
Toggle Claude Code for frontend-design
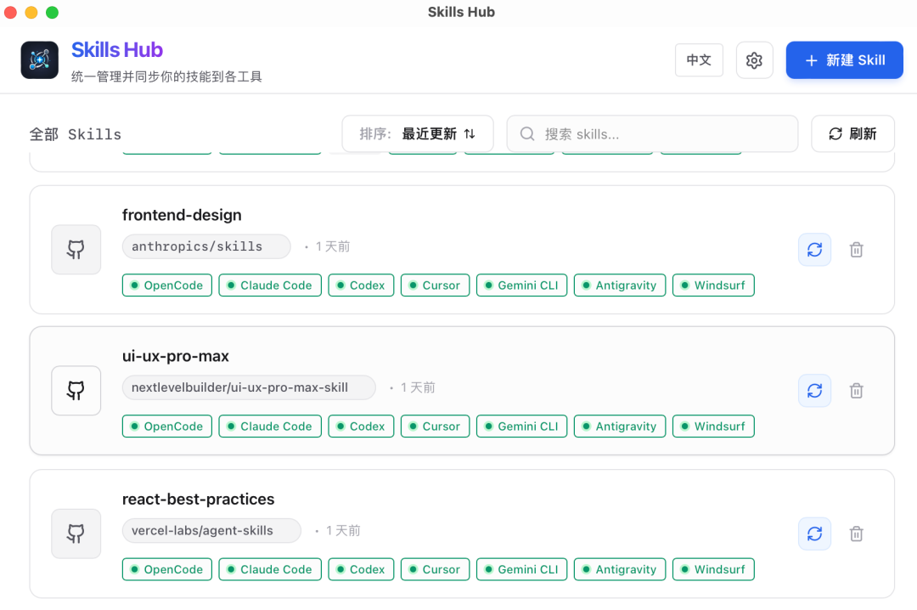click(x=270, y=285)
